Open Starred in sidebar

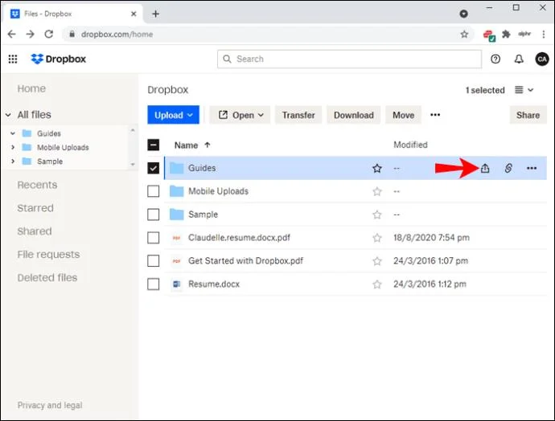pos(35,208)
